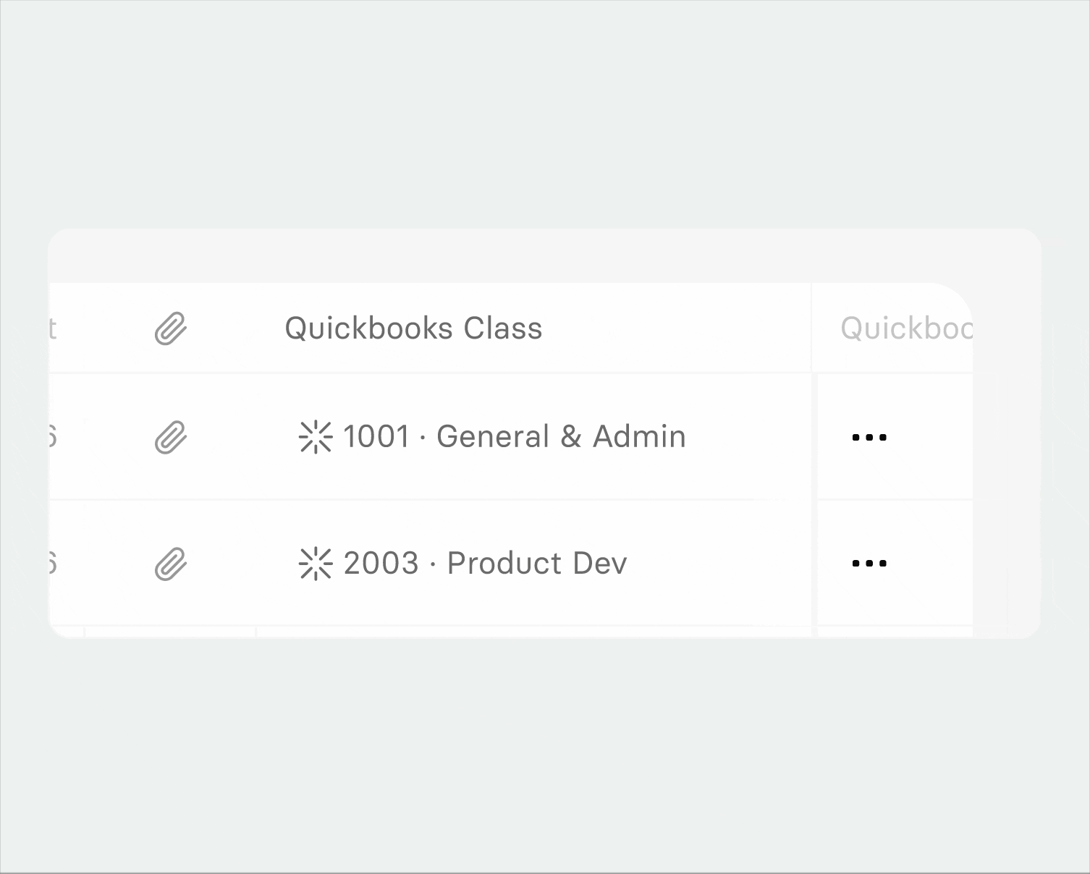This screenshot has height=874, width=1090.
Task: Click the empty space after Product Dev text
Action: click(x=717, y=564)
